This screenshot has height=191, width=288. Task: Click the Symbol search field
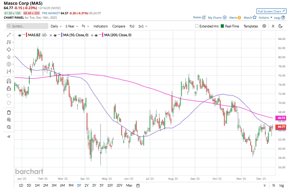(27, 26)
